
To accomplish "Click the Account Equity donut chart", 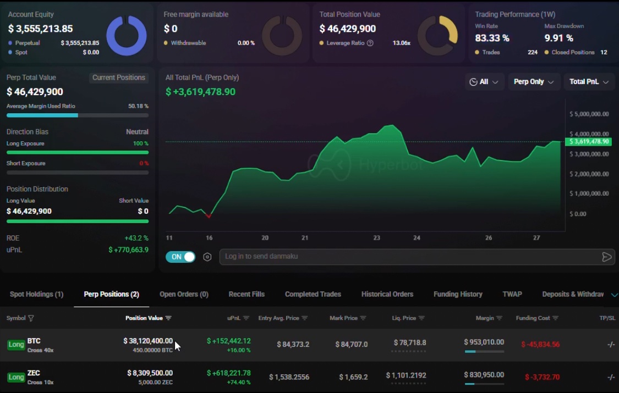I will (127, 36).
